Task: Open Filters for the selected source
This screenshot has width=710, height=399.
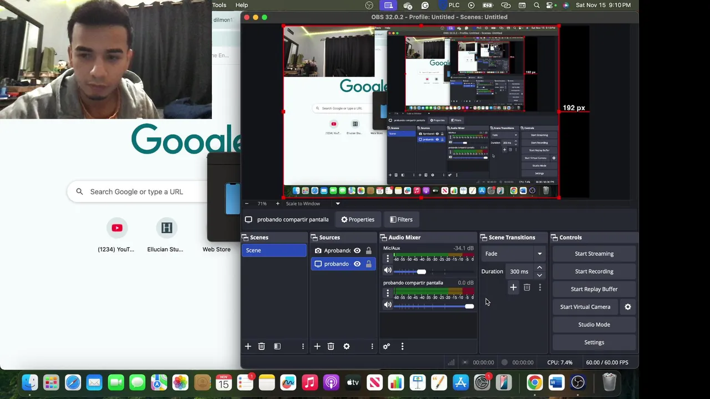Action: (401, 219)
